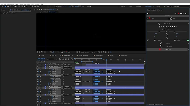Screen dimensions: 190x106
Task: Select the Brush tool
Action: tap(30, 7)
